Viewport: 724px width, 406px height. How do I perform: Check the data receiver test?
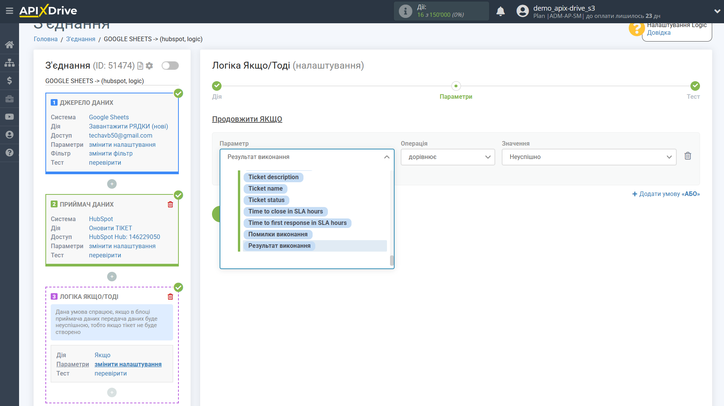(105, 255)
